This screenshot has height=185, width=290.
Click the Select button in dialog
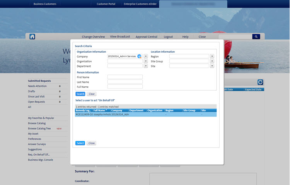pyautogui.click(x=80, y=143)
